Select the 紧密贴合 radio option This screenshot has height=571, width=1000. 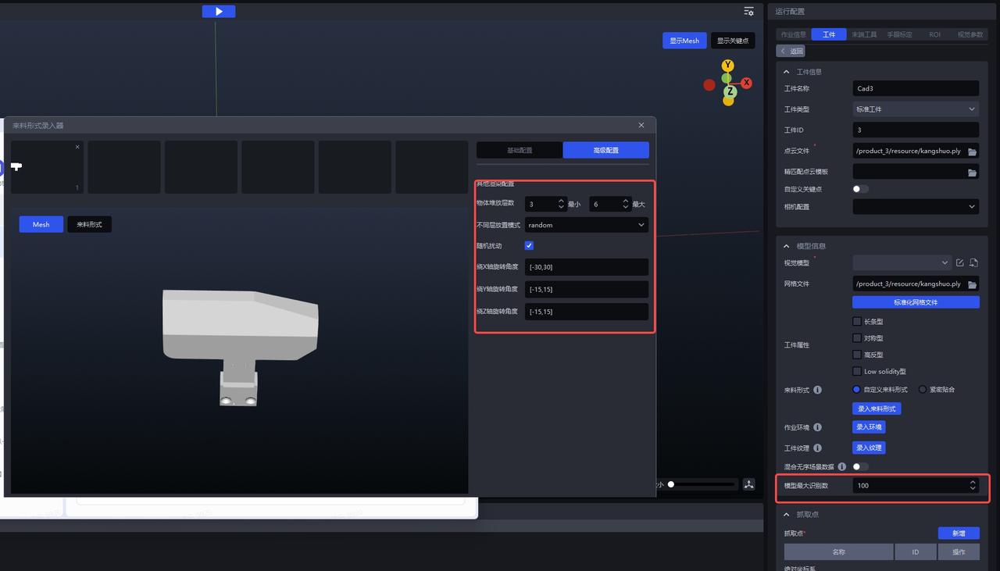tap(923, 389)
